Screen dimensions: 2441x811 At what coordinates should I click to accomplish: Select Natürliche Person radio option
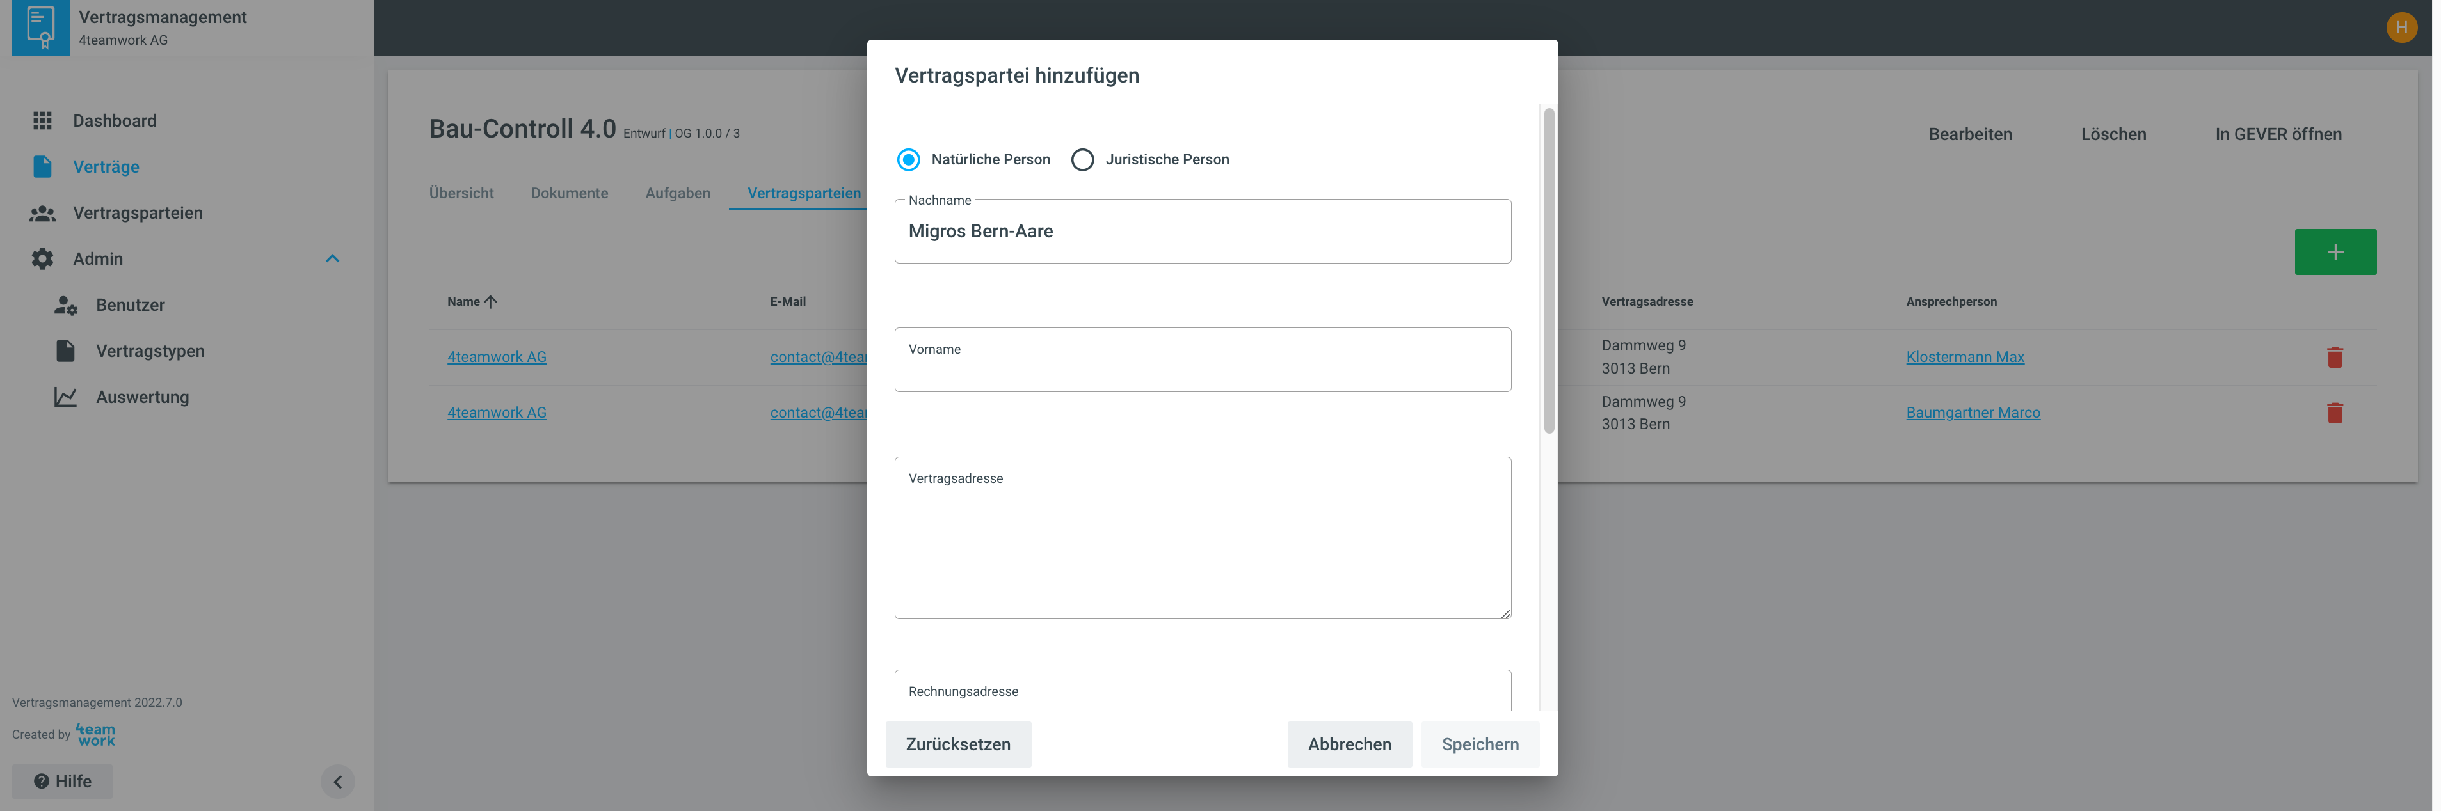[x=908, y=159]
